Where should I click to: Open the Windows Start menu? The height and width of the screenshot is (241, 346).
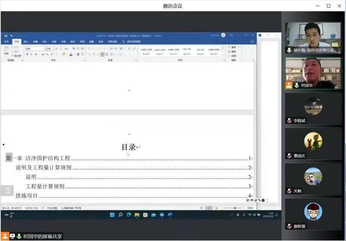tap(112, 215)
